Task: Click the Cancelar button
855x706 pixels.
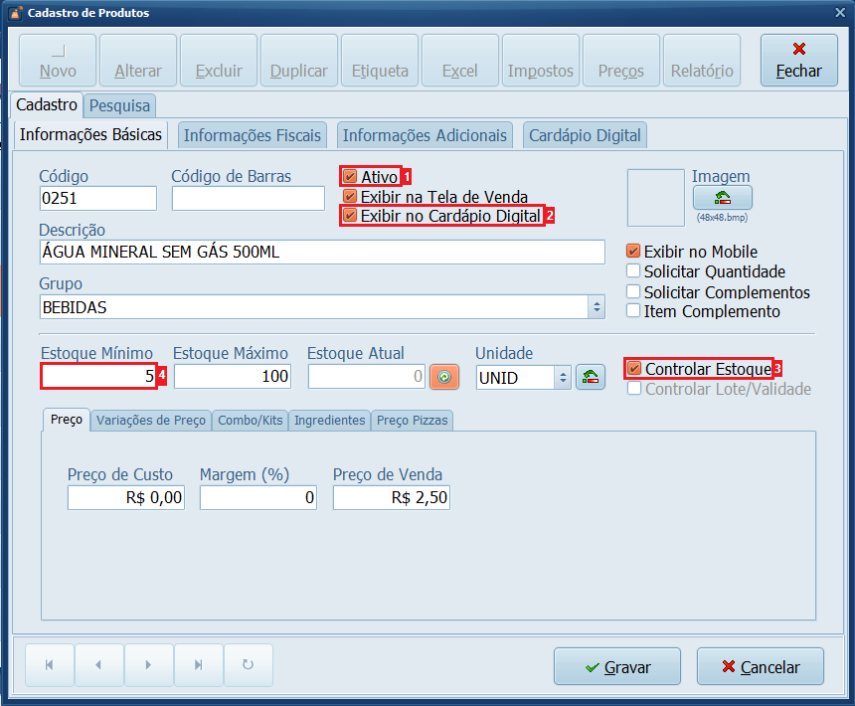Action: pyautogui.click(x=761, y=667)
